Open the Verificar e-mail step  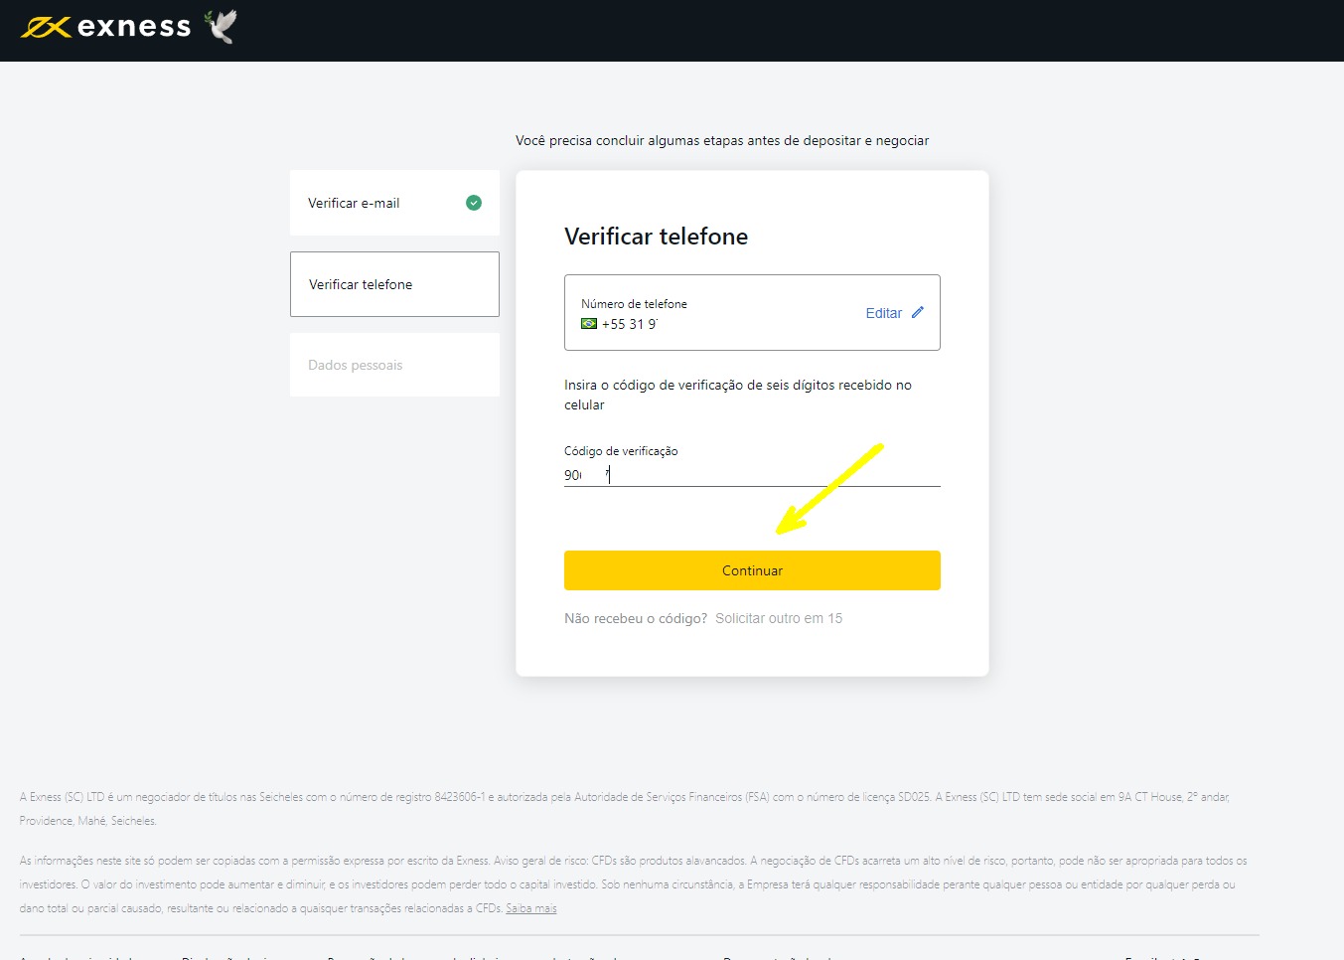[354, 203]
